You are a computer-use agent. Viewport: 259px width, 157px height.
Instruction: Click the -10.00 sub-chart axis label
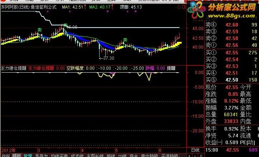tap(197, 102)
